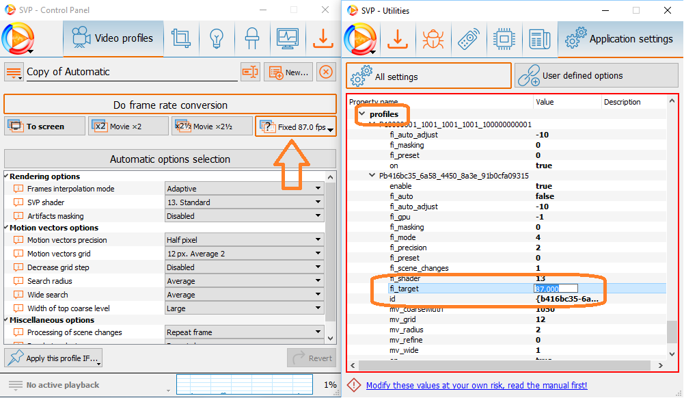Image resolution: width=684 pixels, height=398 pixels.
Task: Select the All settings tab
Action: pyautogui.click(x=428, y=76)
